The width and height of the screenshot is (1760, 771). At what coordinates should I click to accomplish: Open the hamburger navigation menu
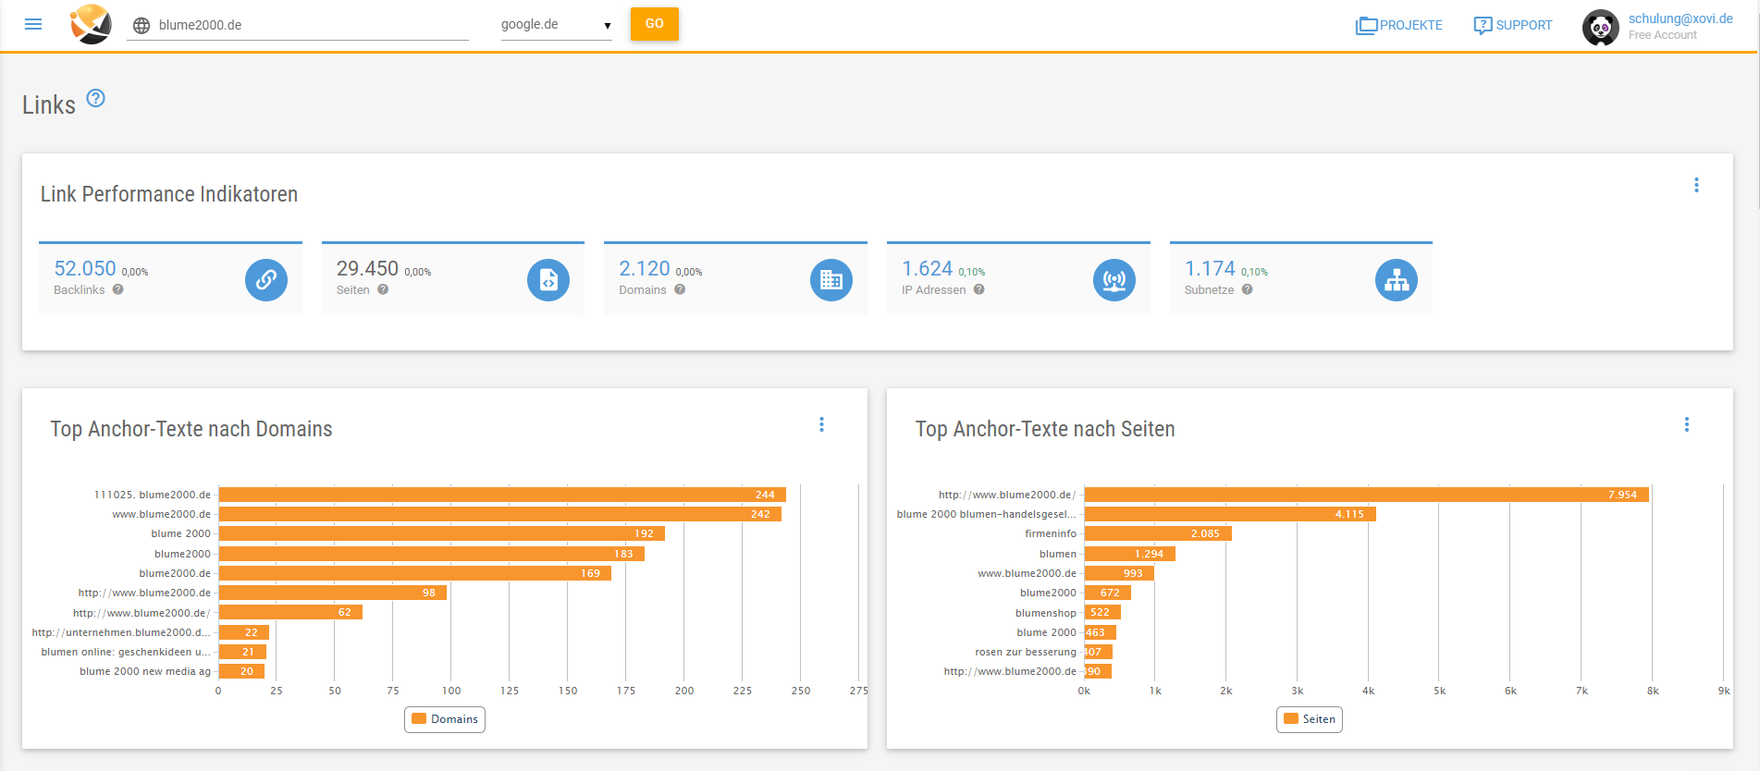(x=33, y=24)
